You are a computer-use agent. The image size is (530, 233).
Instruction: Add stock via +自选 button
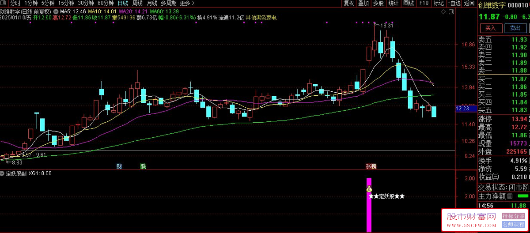coord(454,3)
